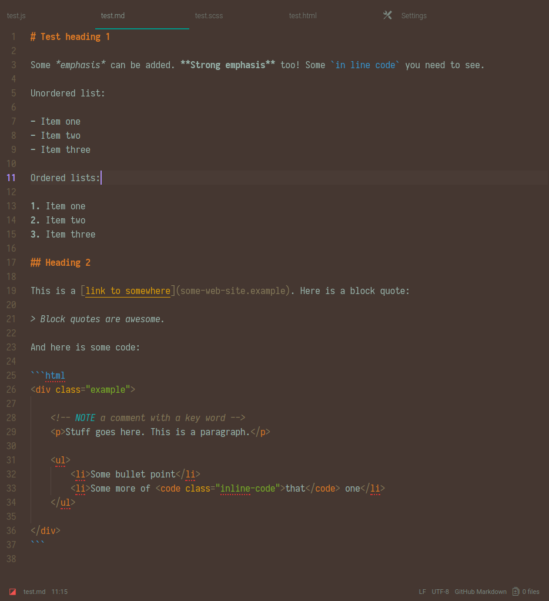Image resolution: width=549 pixels, height=601 pixels.
Task: Click the closing '</div>' tag
Action: (x=46, y=531)
